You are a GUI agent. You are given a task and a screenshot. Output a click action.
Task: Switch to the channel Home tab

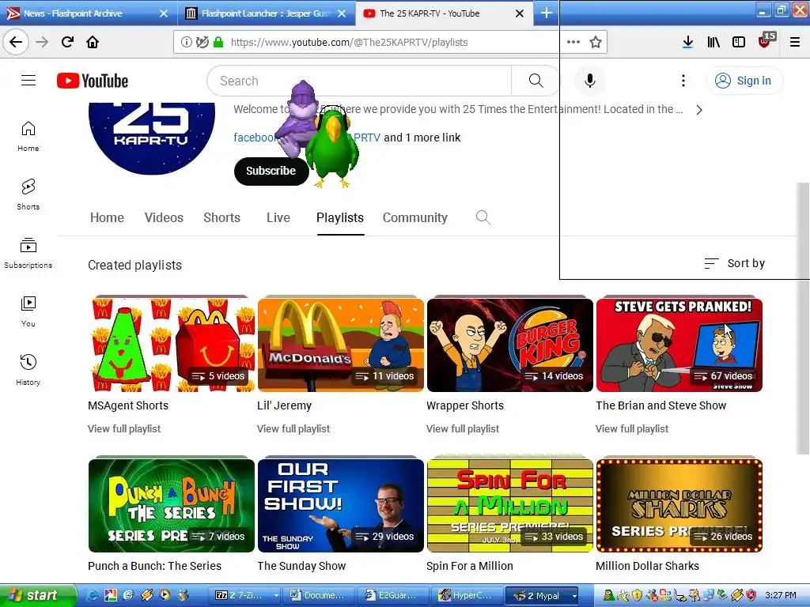point(107,217)
